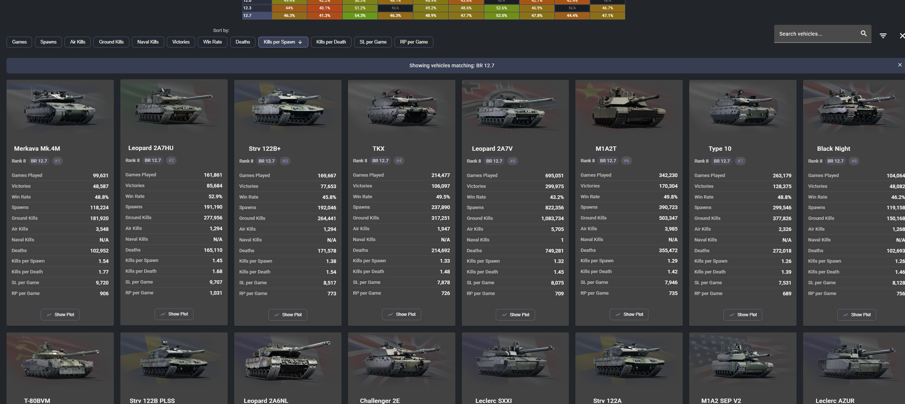Click the search magnifier icon
The width and height of the screenshot is (905, 404).
(x=863, y=33)
